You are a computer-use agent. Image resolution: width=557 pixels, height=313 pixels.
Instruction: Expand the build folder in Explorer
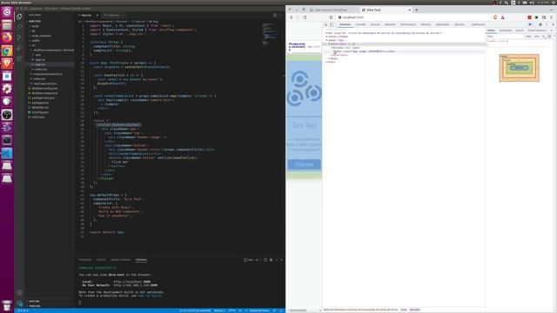pyautogui.click(x=35, y=26)
